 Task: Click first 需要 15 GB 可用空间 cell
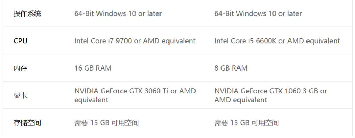[106, 123]
